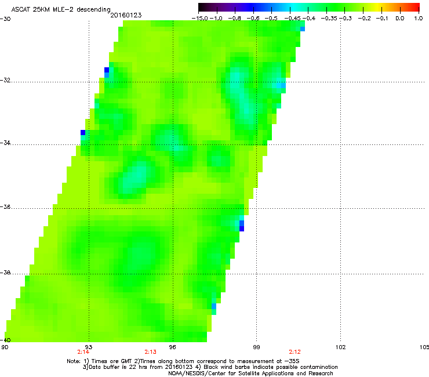This screenshot has width=429, height=377.
Task: Select the date label 20160123
Action: tap(126, 15)
